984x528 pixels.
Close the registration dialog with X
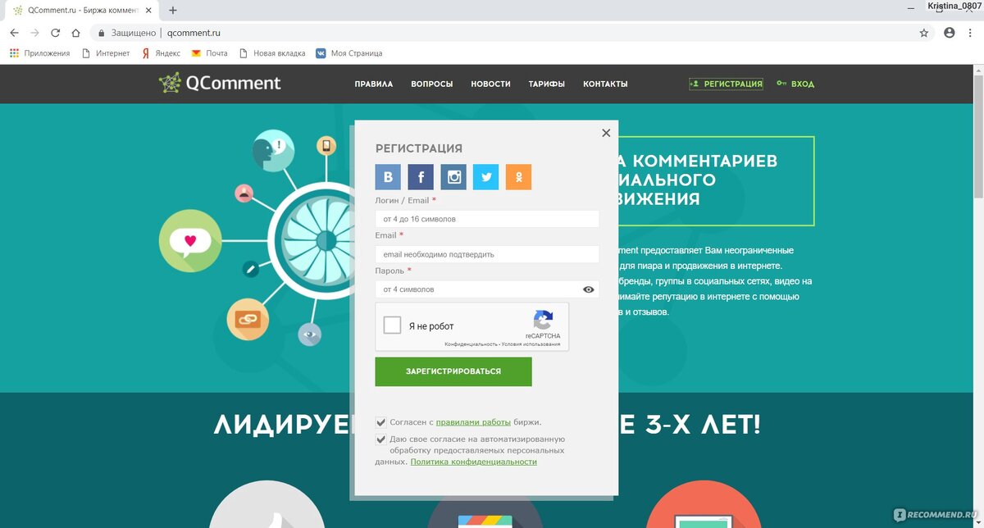click(x=606, y=133)
